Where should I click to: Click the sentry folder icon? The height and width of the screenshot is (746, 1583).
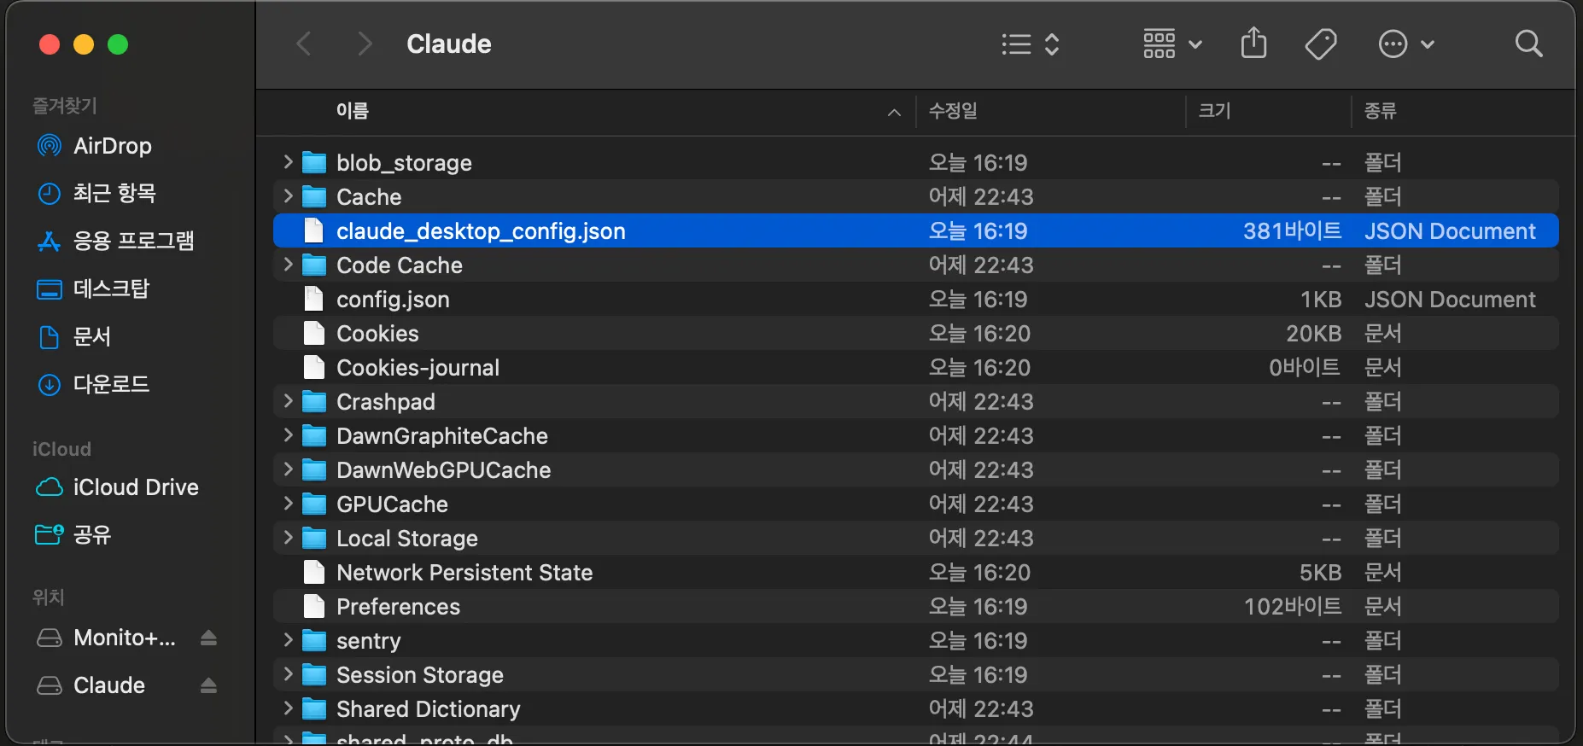click(314, 641)
